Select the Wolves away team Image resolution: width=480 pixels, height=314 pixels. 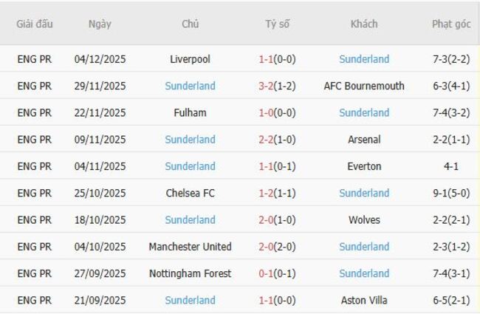pyautogui.click(x=364, y=220)
